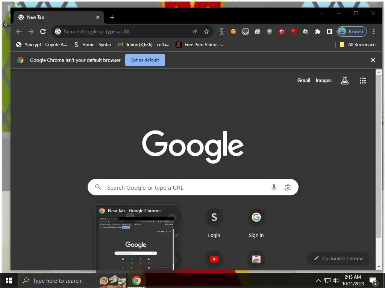The height and width of the screenshot is (288, 385).
Task: Click the fossil search highlight image
Action: point(113,280)
